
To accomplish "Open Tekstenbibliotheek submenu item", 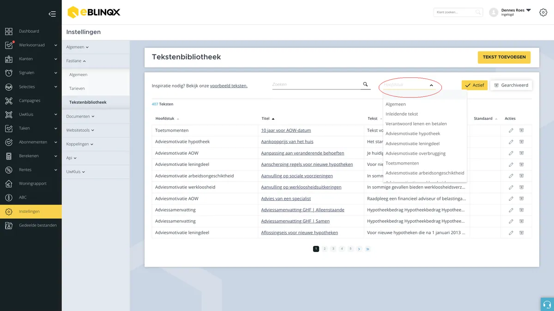I will (x=88, y=102).
